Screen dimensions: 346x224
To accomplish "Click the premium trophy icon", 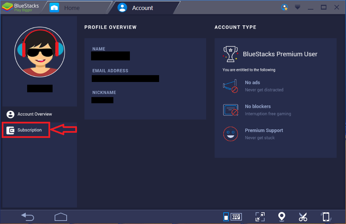I will pos(231,54).
